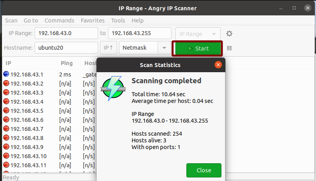The image size is (316, 181).
Task: Sort results by the Ping column header
Action: point(67,63)
